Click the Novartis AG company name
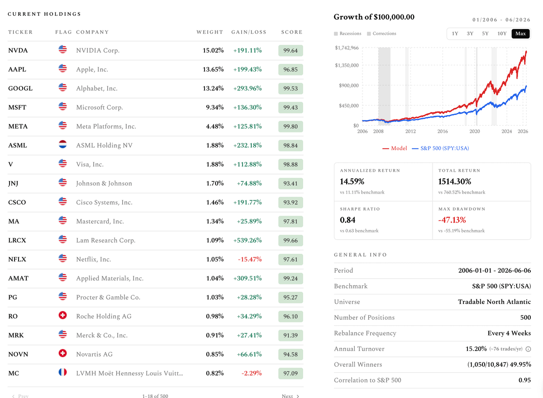Viewport: 543px width, 398px height. coord(94,354)
